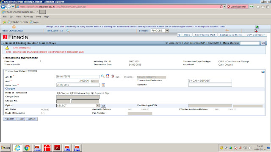The height and width of the screenshot is (152, 271).
Task: Click the RSS feed icon in the message bar
Action: point(14,27)
